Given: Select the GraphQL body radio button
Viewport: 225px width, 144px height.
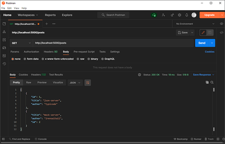Looking at the screenshot, I should (x=103, y=59).
